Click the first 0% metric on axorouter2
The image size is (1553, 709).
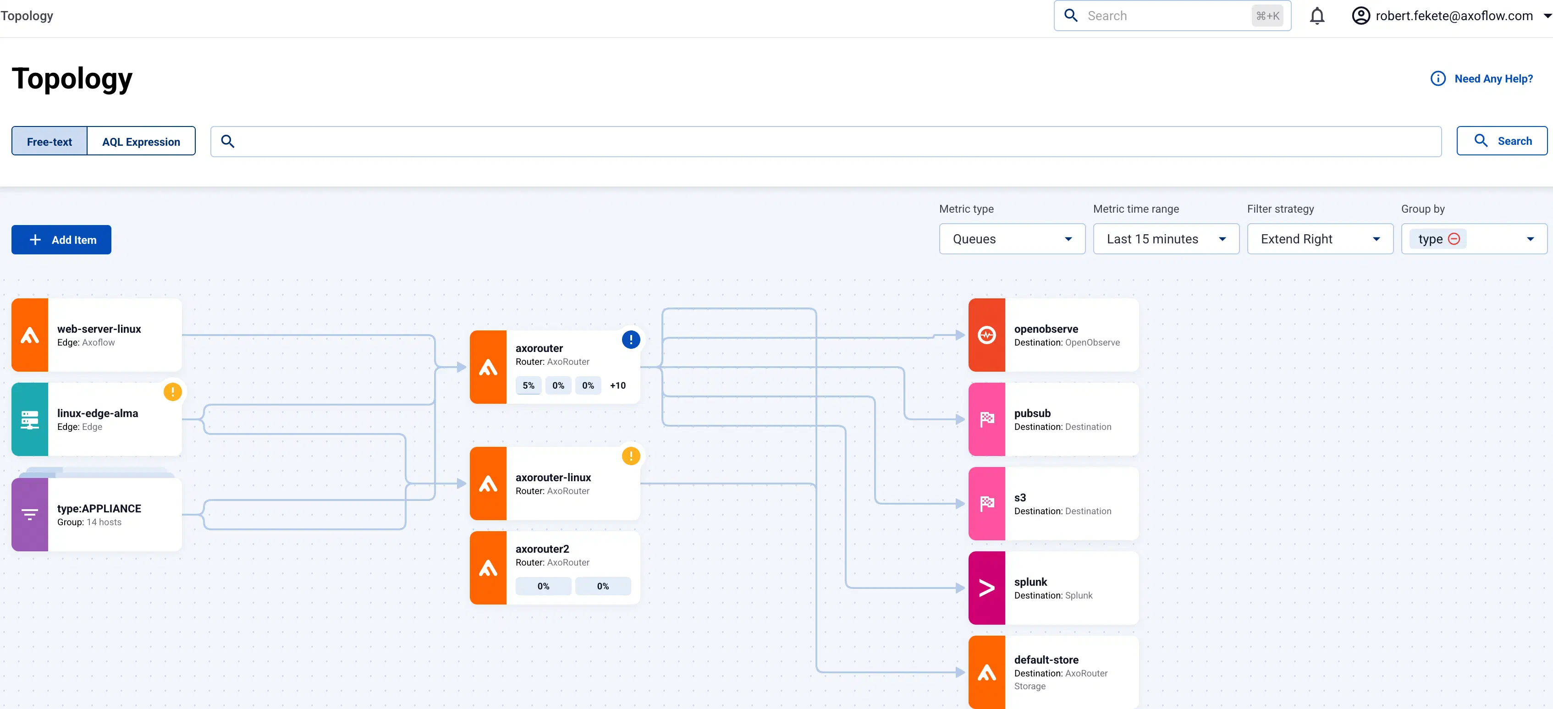[543, 586]
